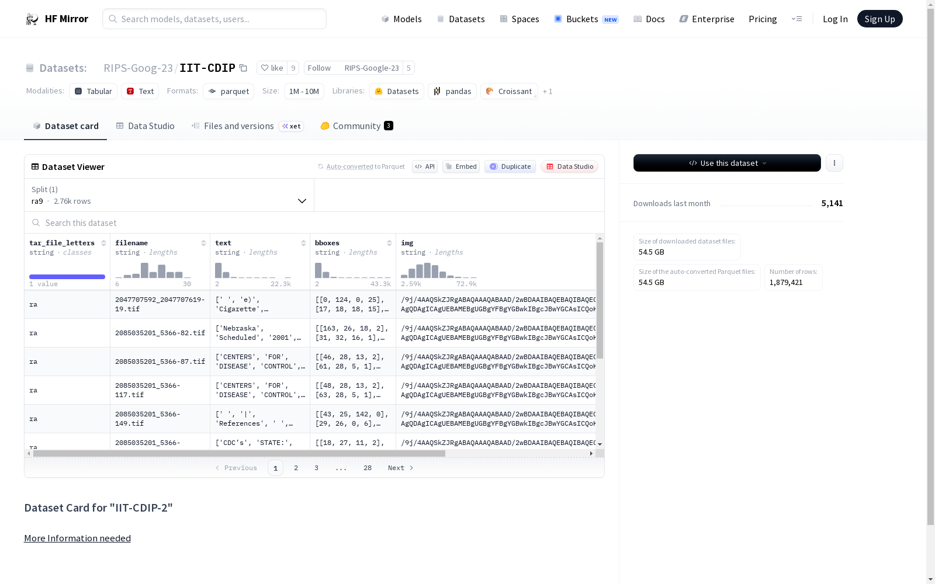The width and height of the screenshot is (935, 584).
Task: Open the Pricing page
Action: [x=763, y=19]
